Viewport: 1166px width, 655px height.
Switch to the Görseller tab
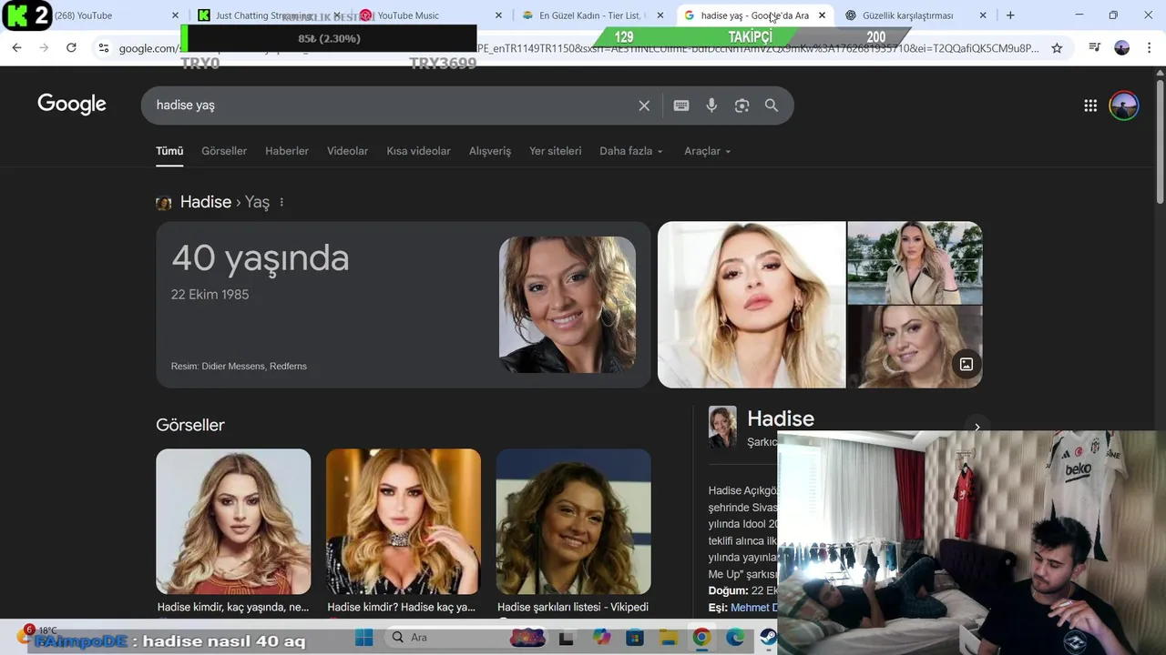[x=224, y=151]
